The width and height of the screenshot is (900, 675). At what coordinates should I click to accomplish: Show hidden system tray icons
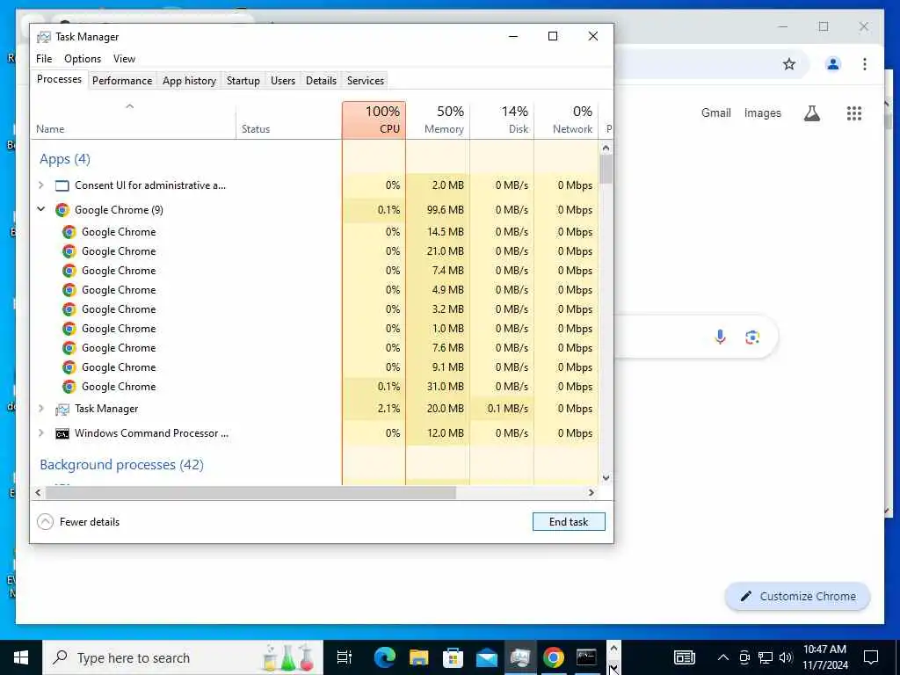[723, 657]
